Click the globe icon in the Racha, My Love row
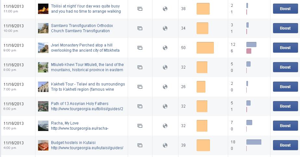Screen dimensions: 300x157 (x=165, y=126)
